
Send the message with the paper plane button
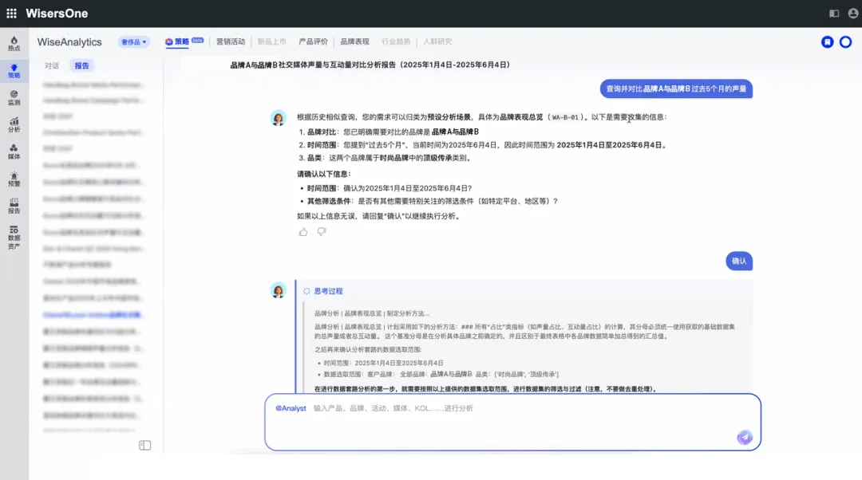[x=744, y=437]
